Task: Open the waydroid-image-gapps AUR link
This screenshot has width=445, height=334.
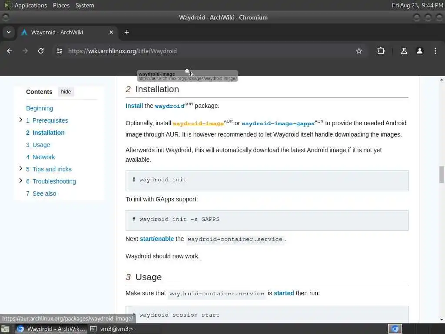Action: [278, 124]
